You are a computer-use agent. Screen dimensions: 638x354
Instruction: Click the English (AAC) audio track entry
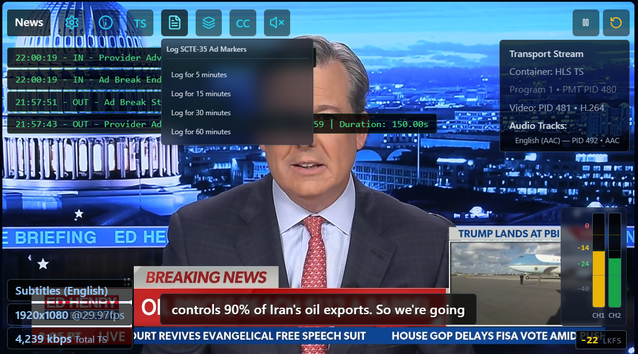567,141
